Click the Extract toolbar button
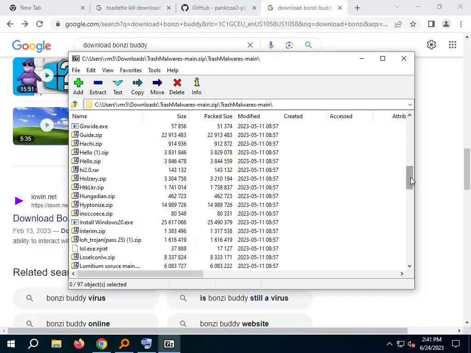The height and width of the screenshot is (353, 471). coord(98,86)
